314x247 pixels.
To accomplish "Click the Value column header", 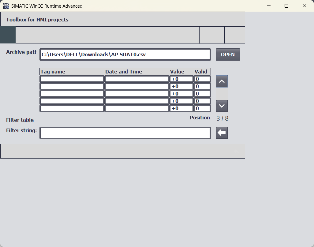I will click(x=177, y=72).
